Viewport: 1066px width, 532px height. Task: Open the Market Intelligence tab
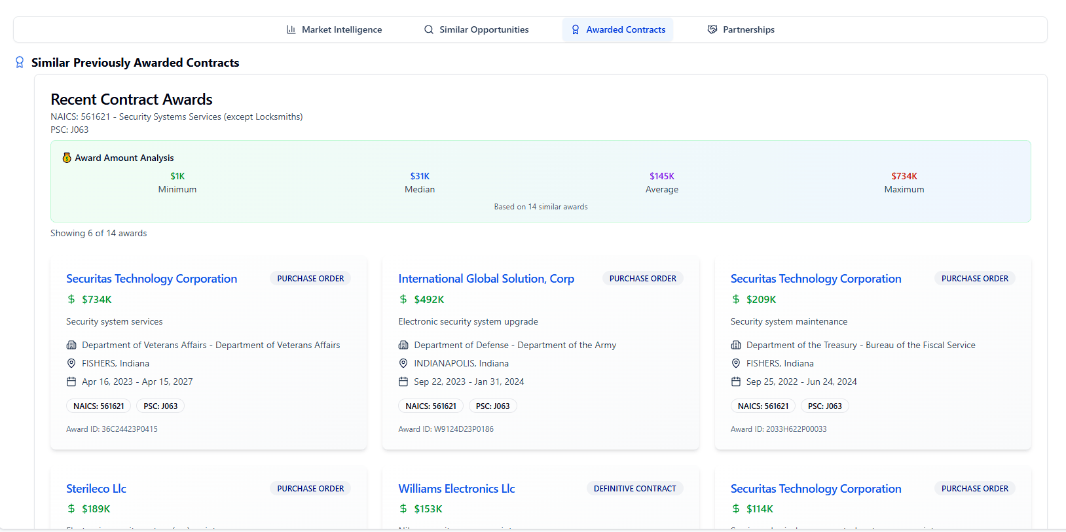click(x=334, y=29)
